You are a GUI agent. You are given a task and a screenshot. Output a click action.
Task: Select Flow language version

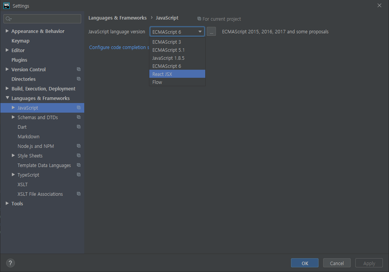pos(177,82)
